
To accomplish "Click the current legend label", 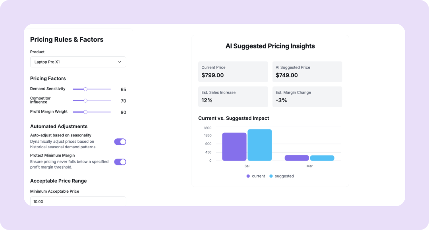I will click(258, 176).
